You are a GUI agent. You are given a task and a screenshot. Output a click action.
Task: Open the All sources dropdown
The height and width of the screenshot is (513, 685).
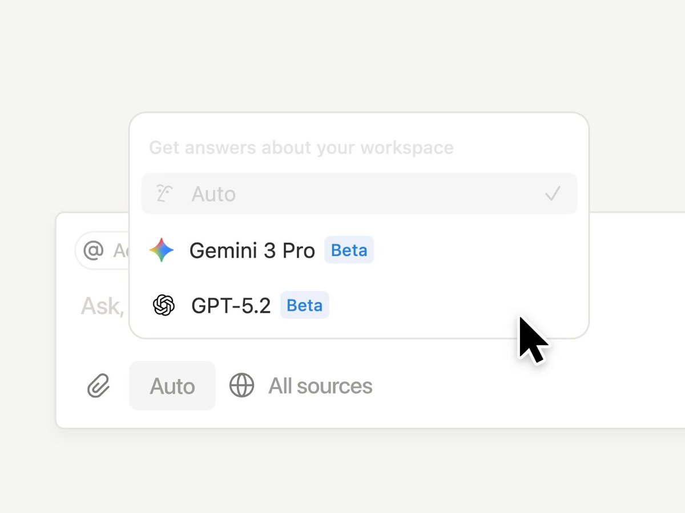(301, 386)
